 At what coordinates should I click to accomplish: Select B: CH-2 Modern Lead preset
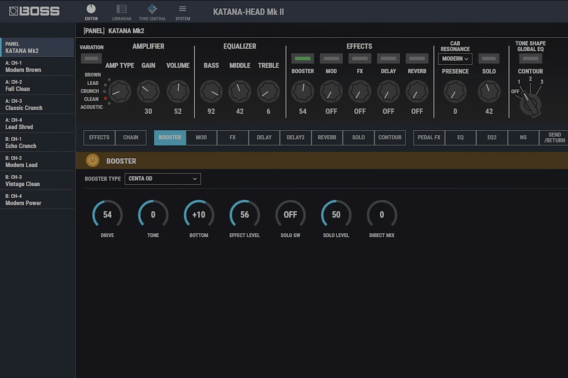(x=37, y=162)
